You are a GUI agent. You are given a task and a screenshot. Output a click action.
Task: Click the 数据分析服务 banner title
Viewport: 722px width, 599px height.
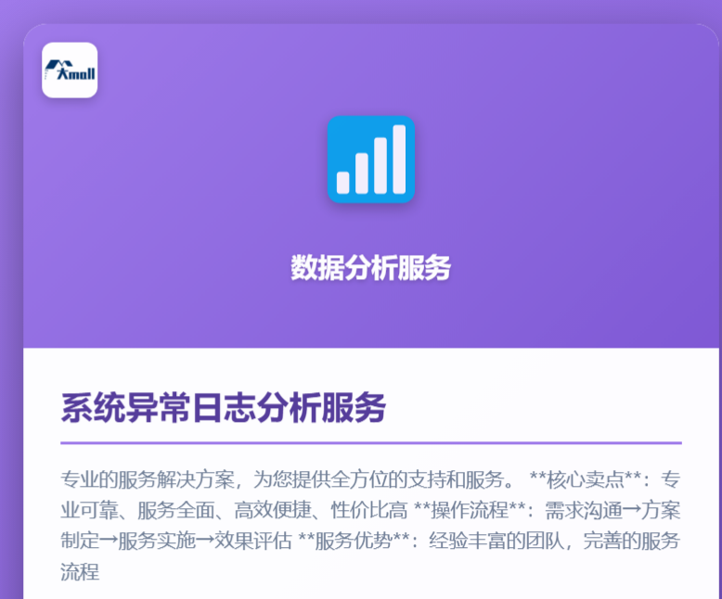370,267
